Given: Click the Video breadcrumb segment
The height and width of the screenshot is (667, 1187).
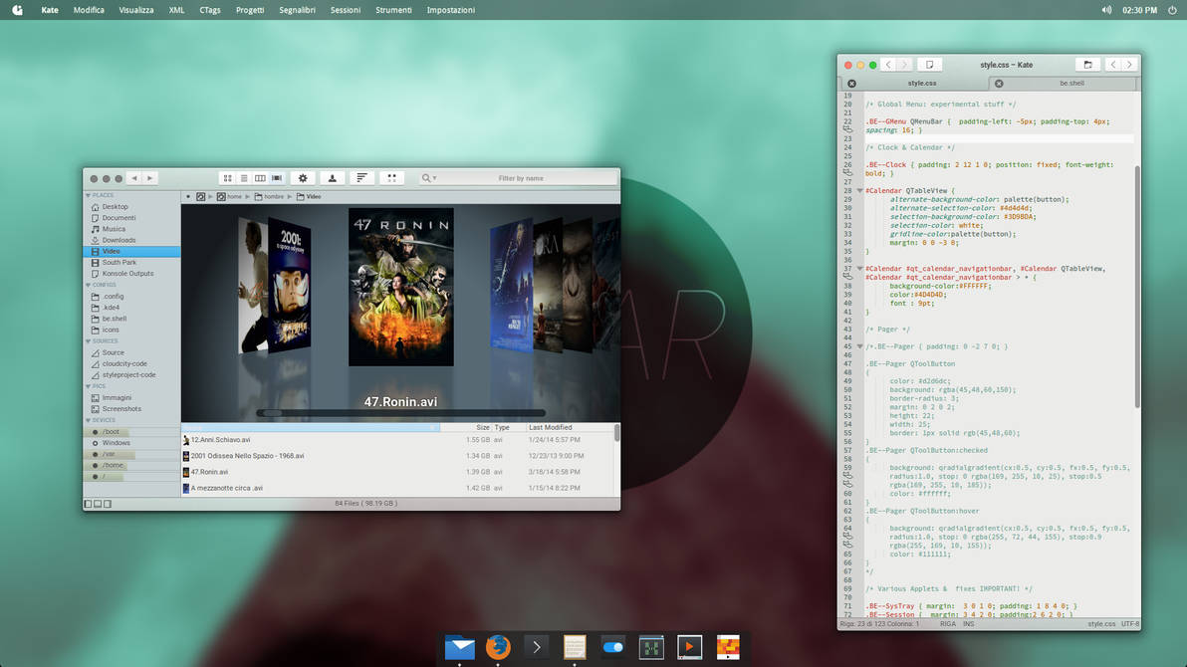Looking at the screenshot, I should click(x=309, y=197).
